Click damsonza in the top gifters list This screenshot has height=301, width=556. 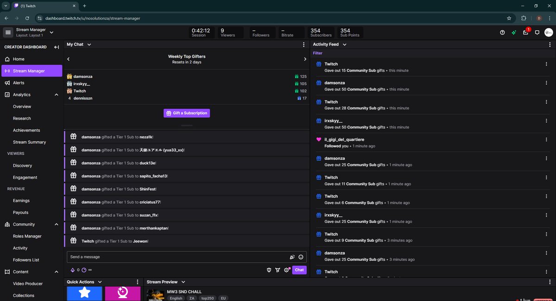pyautogui.click(x=83, y=76)
